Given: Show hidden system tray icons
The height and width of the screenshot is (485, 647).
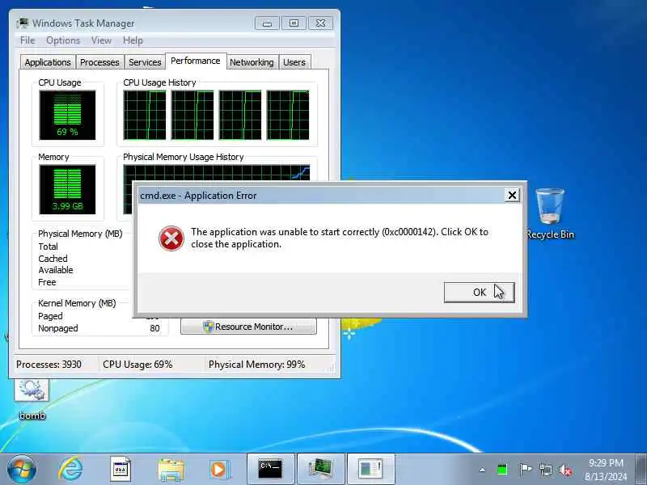Looking at the screenshot, I should point(482,470).
